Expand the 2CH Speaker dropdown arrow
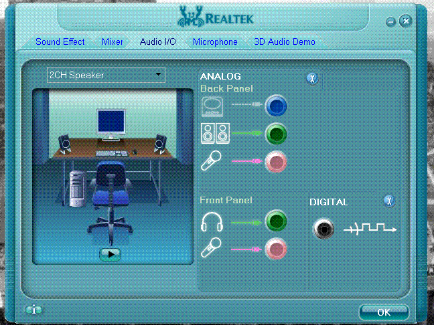The height and width of the screenshot is (325, 434). [158, 74]
